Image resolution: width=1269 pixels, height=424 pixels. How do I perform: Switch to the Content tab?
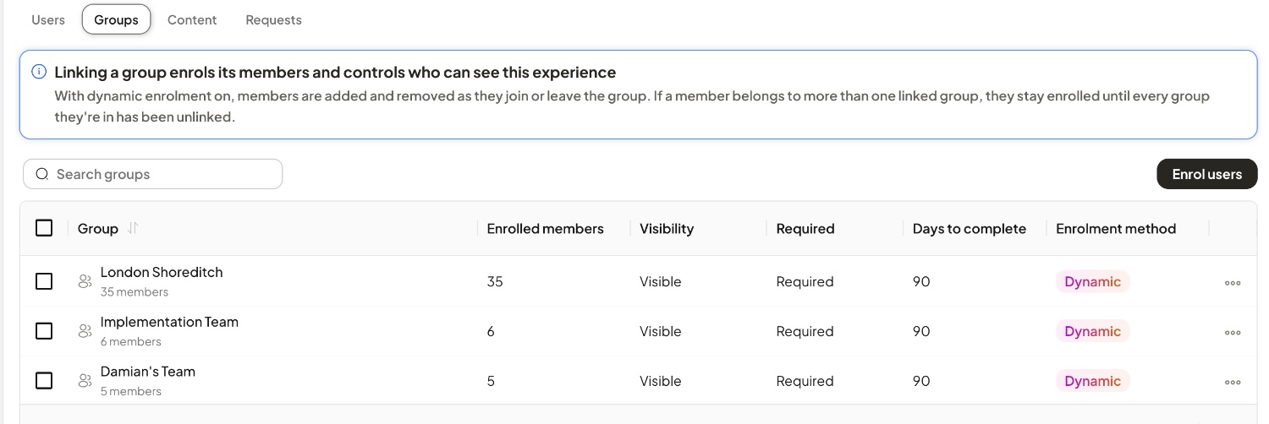coord(192,19)
